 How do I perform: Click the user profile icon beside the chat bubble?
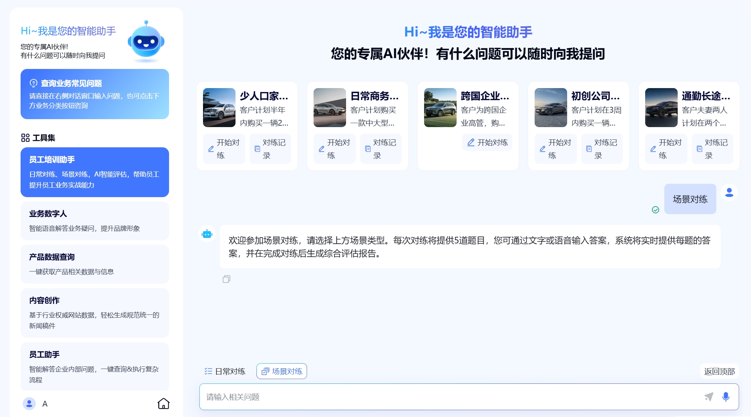[x=729, y=192]
